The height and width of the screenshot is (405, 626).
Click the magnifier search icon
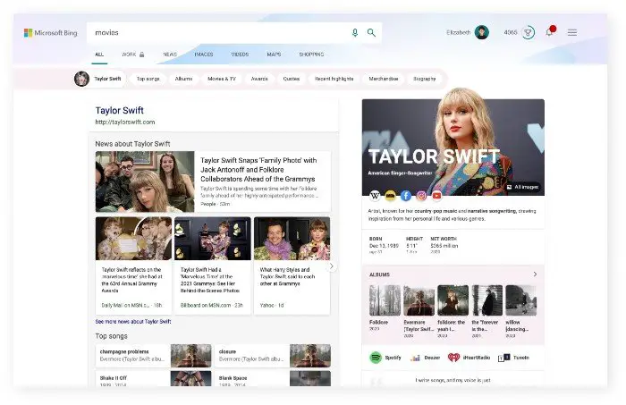[x=371, y=33]
